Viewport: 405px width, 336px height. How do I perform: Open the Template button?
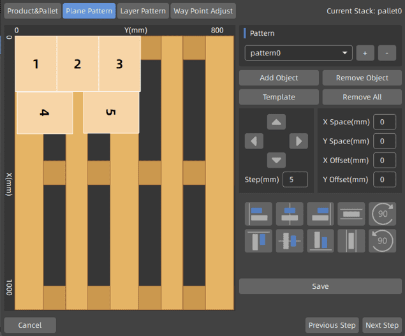tap(279, 97)
